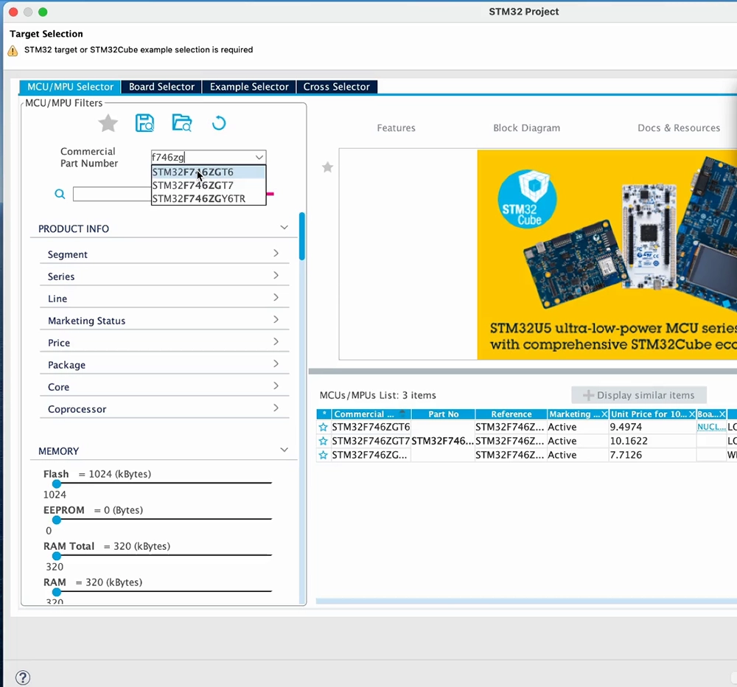The height and width of the screenshot is (687, 737).
Task: Remove the Marketing column filter with its X
Action: pyautogui.click(x=607, y=414)
